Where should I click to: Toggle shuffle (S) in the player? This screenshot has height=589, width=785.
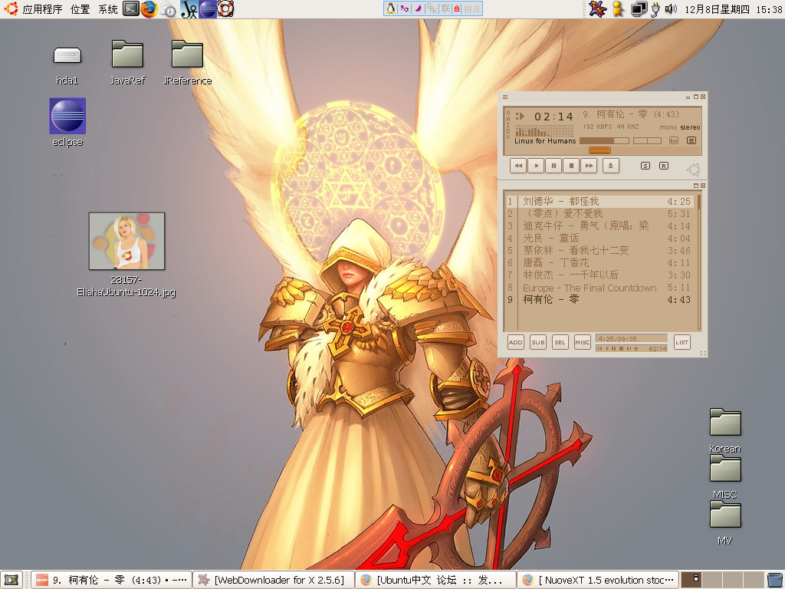[645, 166]
